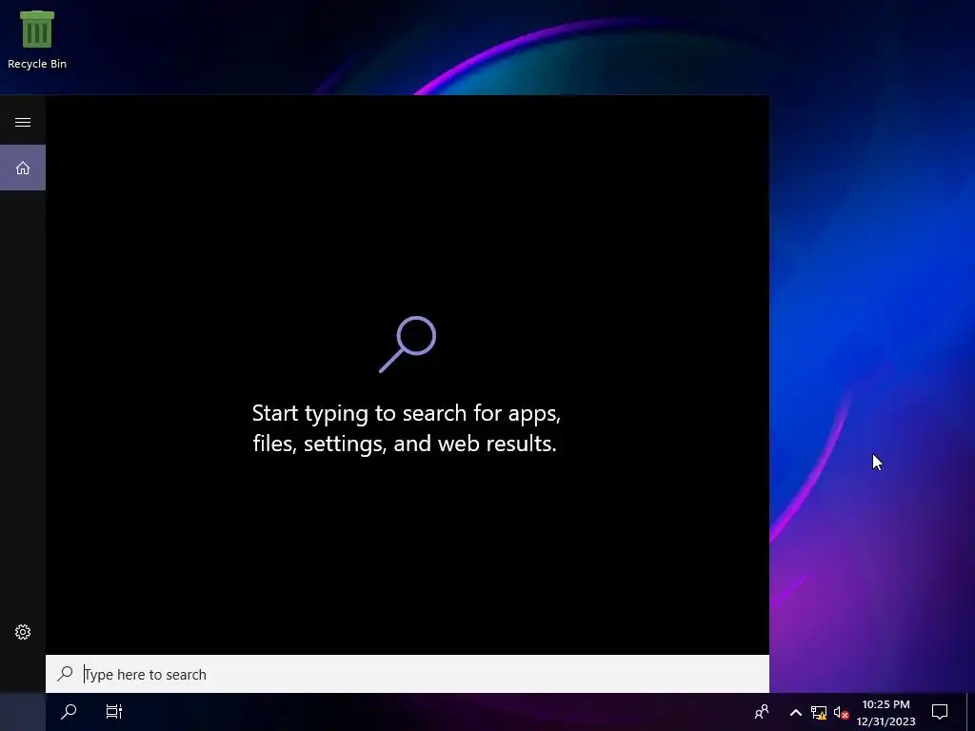Viewport: 975px width, 731px height.
Task: Open search settings gear icon
Action: (x=23, y=632)
